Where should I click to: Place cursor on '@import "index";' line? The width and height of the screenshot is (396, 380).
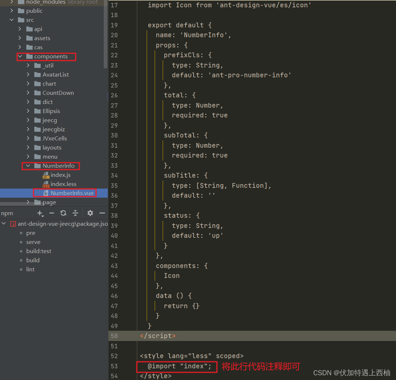tap(179, 366)
